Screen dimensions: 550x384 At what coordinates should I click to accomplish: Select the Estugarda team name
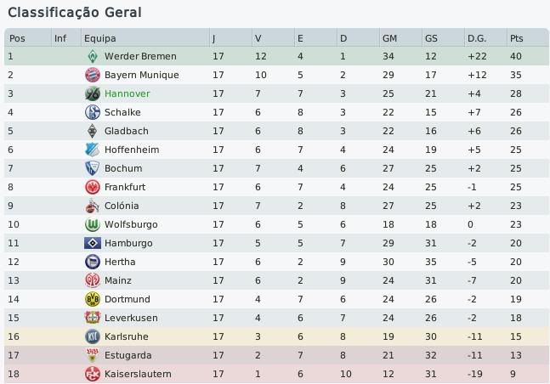coord(128,356)
